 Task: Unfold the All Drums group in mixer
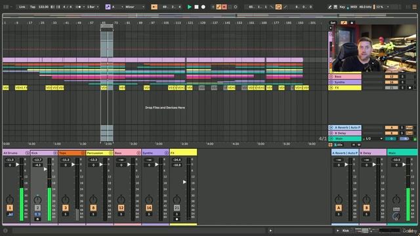point(27,153)
